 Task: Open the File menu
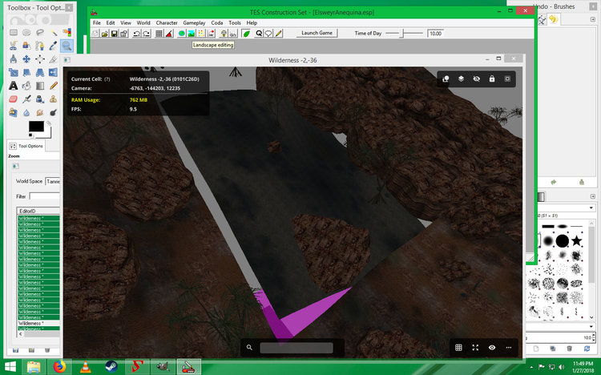click(97, 23)
